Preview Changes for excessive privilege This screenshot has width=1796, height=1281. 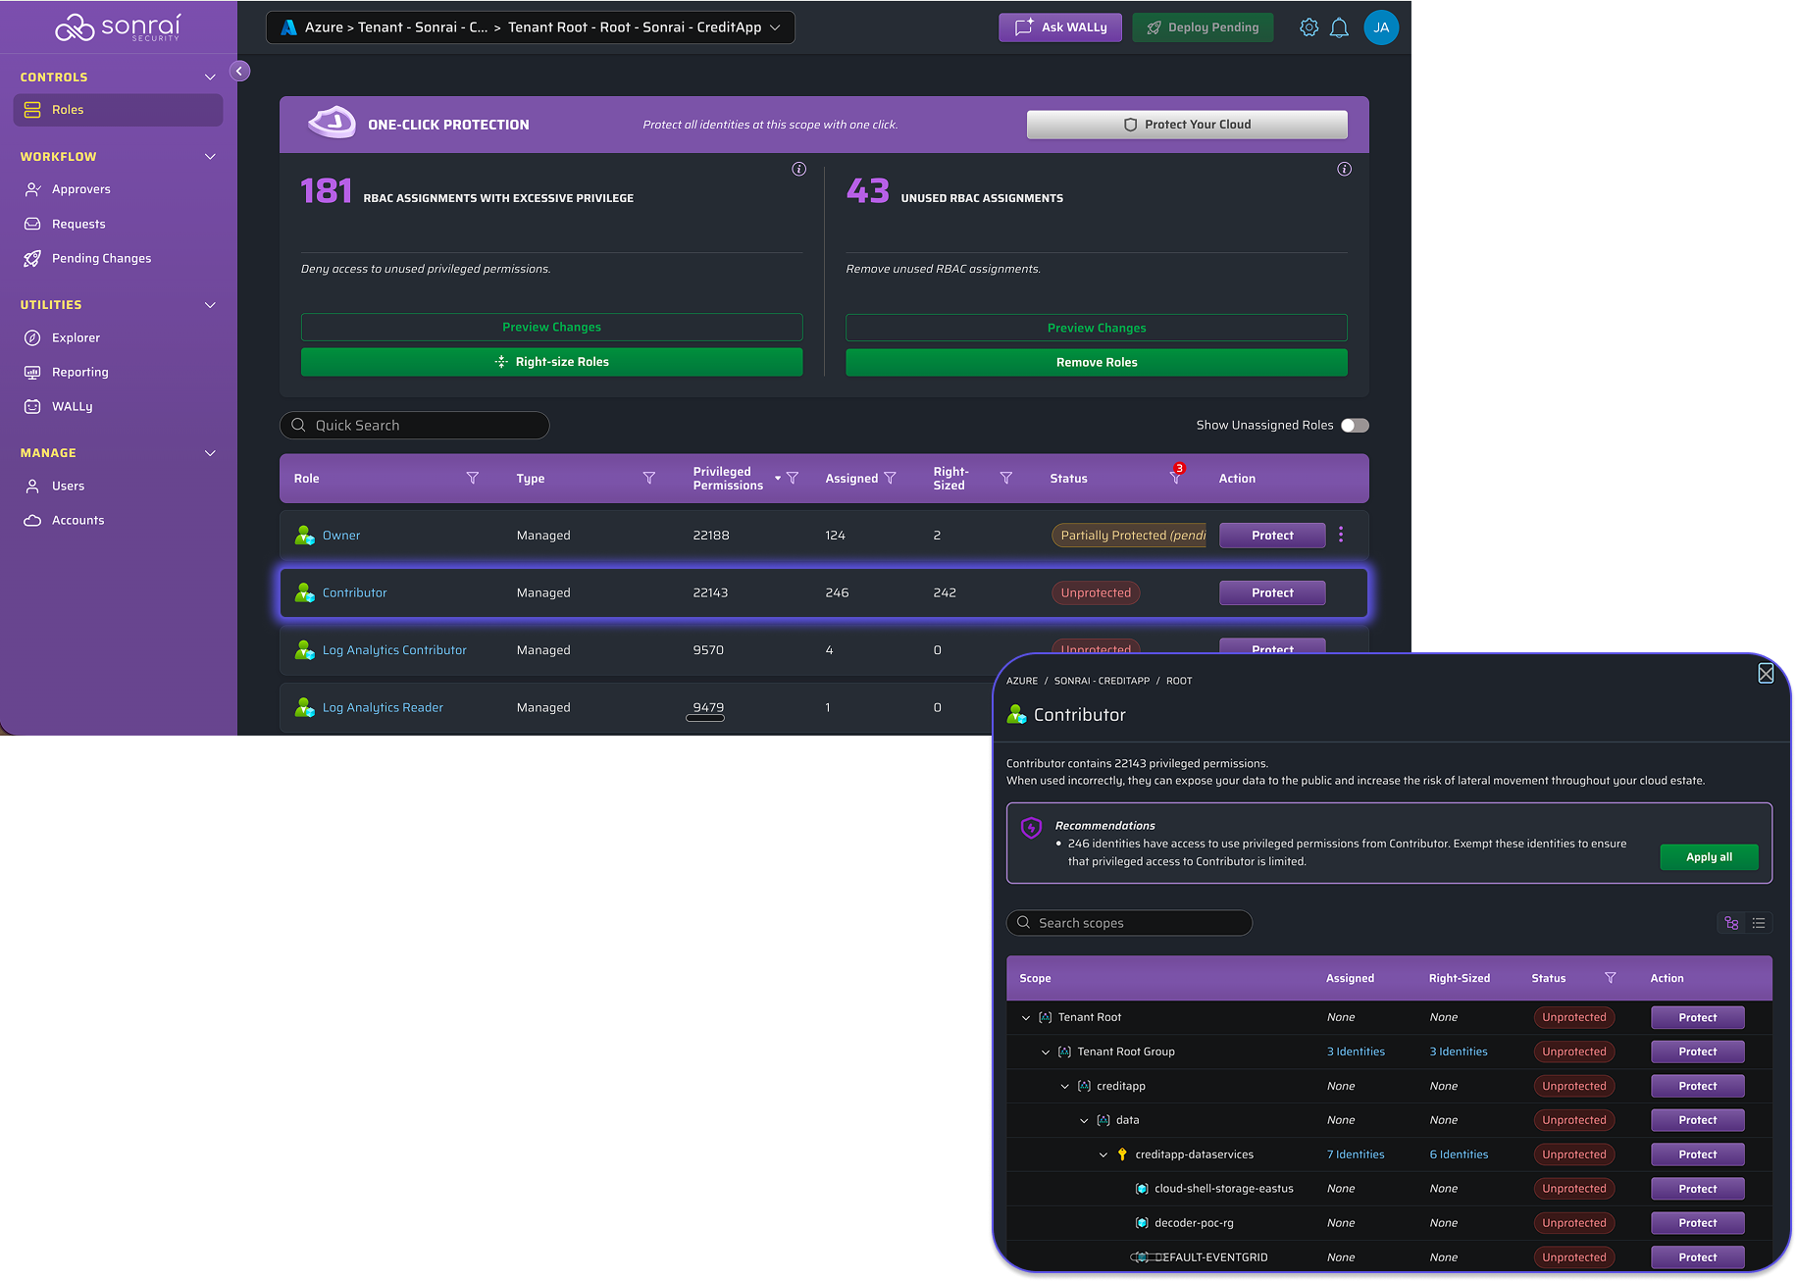coord(551,327)
